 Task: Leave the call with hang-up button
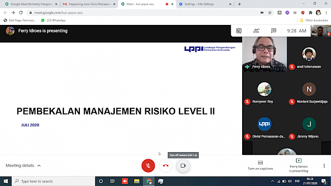coord(166,166)
